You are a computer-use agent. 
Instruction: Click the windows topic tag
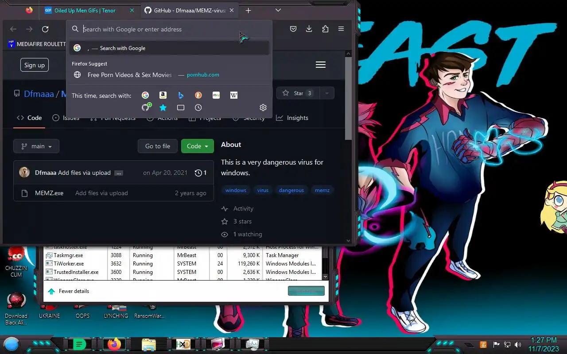coord(236,190)
